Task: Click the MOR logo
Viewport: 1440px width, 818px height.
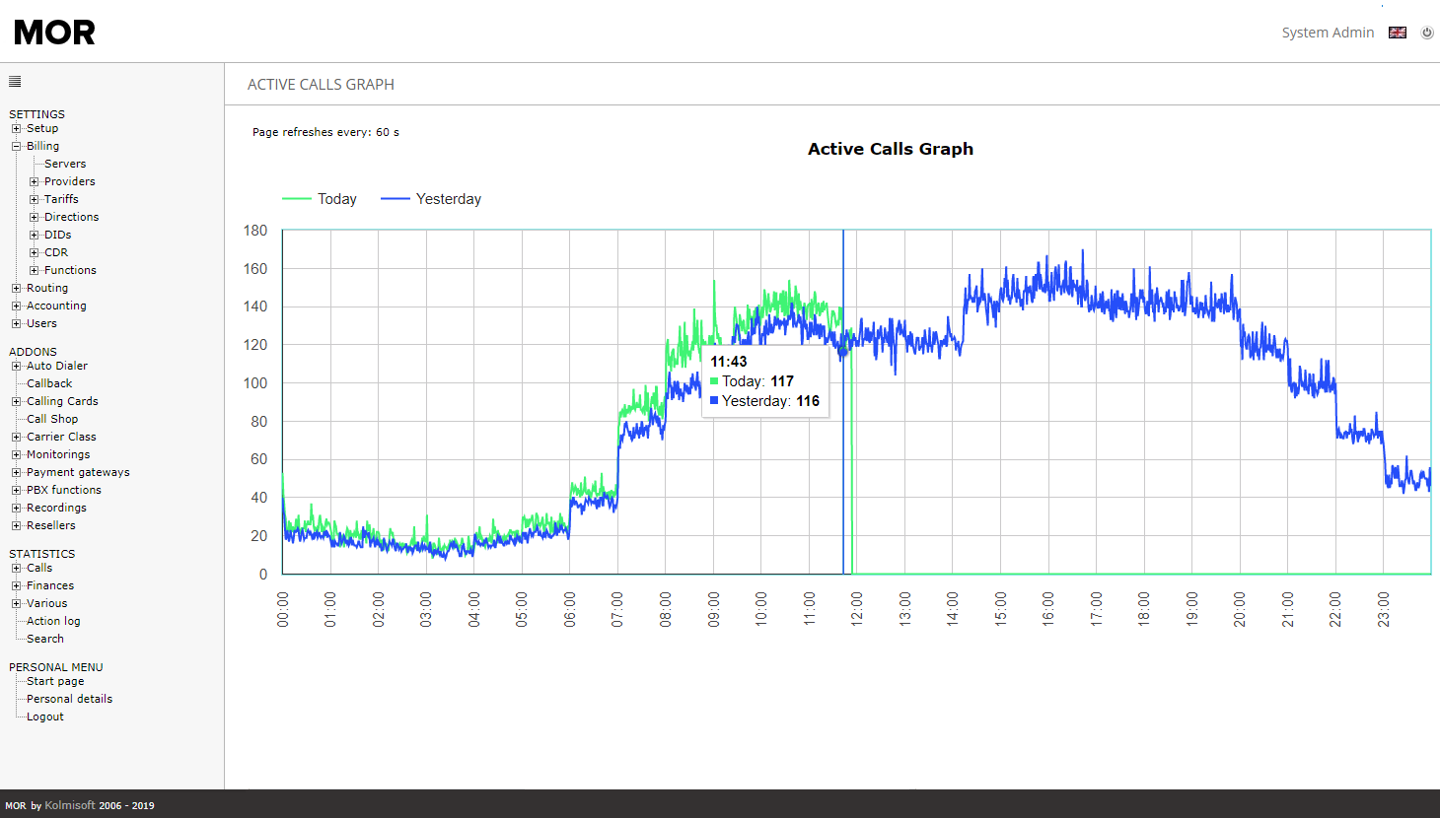Action: pos(55,33)
